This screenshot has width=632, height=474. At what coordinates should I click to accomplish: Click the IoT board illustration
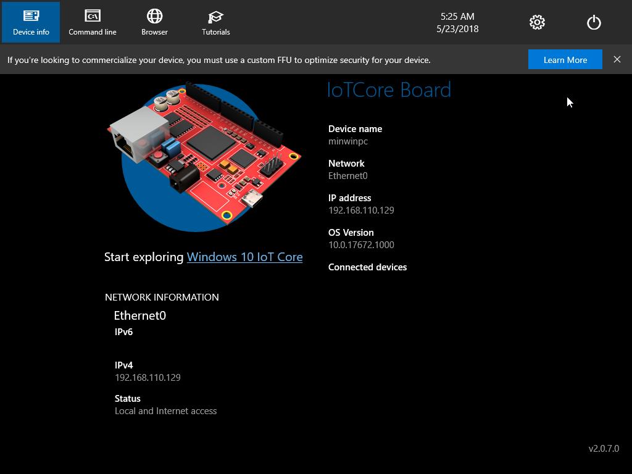(204, 156)
